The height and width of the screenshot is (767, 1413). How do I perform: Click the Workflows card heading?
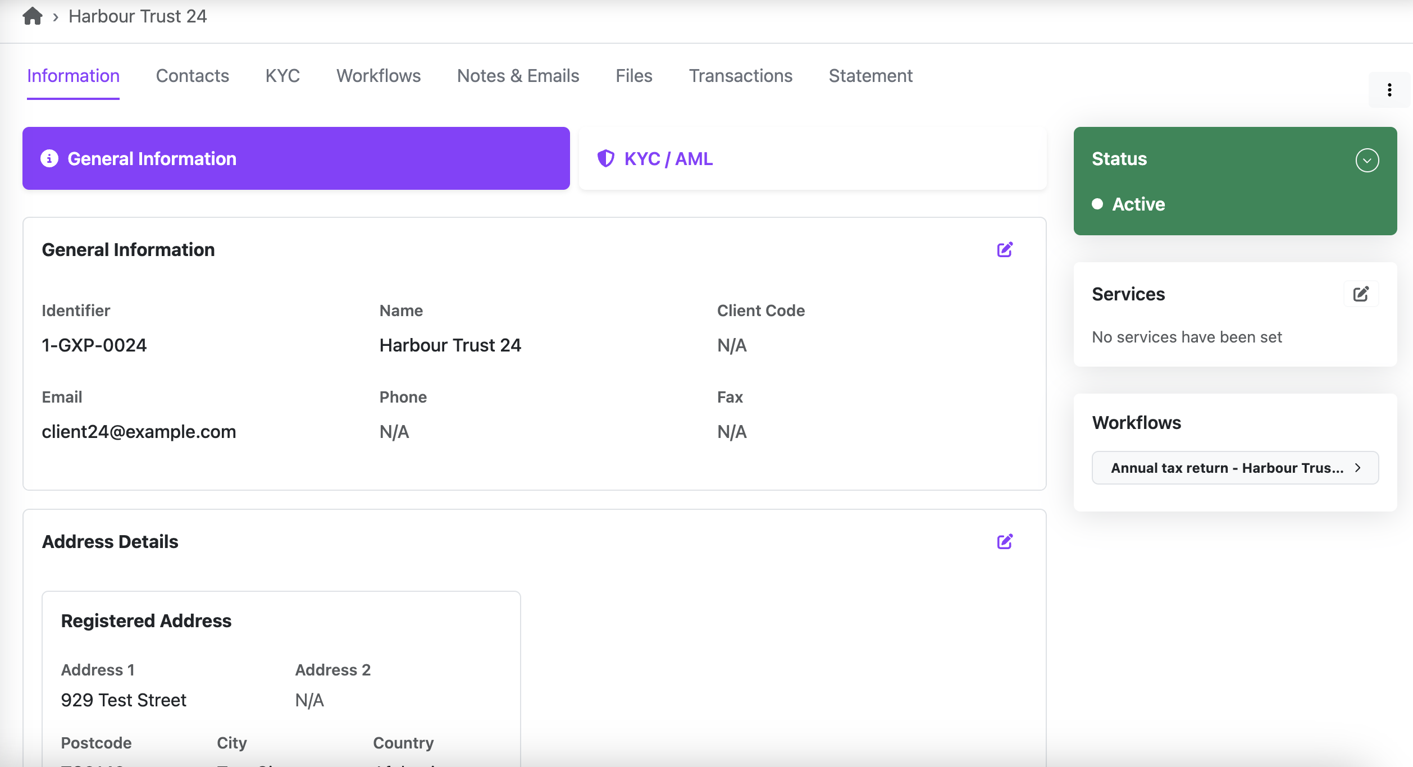point(1137,423)
